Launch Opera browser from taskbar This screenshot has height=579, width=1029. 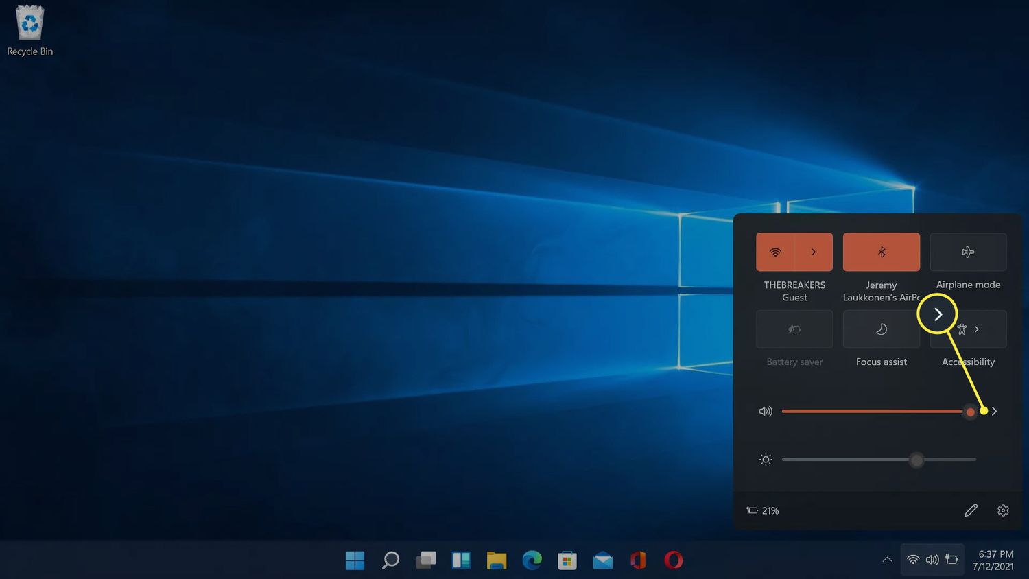pos(674,560)
